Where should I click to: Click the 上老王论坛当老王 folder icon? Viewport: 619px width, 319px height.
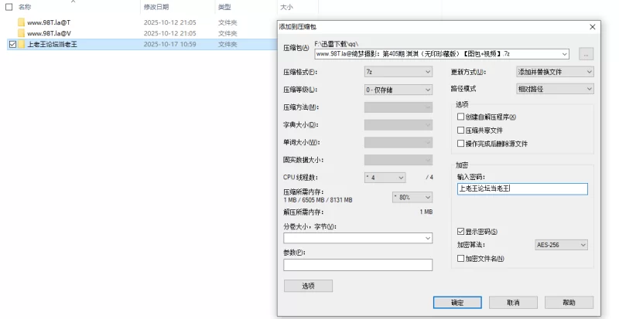point(21,45)
